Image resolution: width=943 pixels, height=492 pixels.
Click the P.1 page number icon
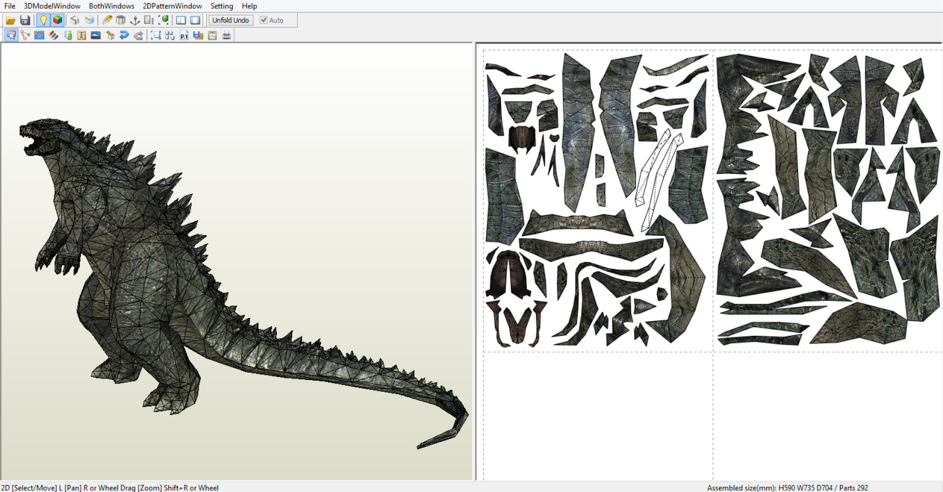(x=184, y=35)
